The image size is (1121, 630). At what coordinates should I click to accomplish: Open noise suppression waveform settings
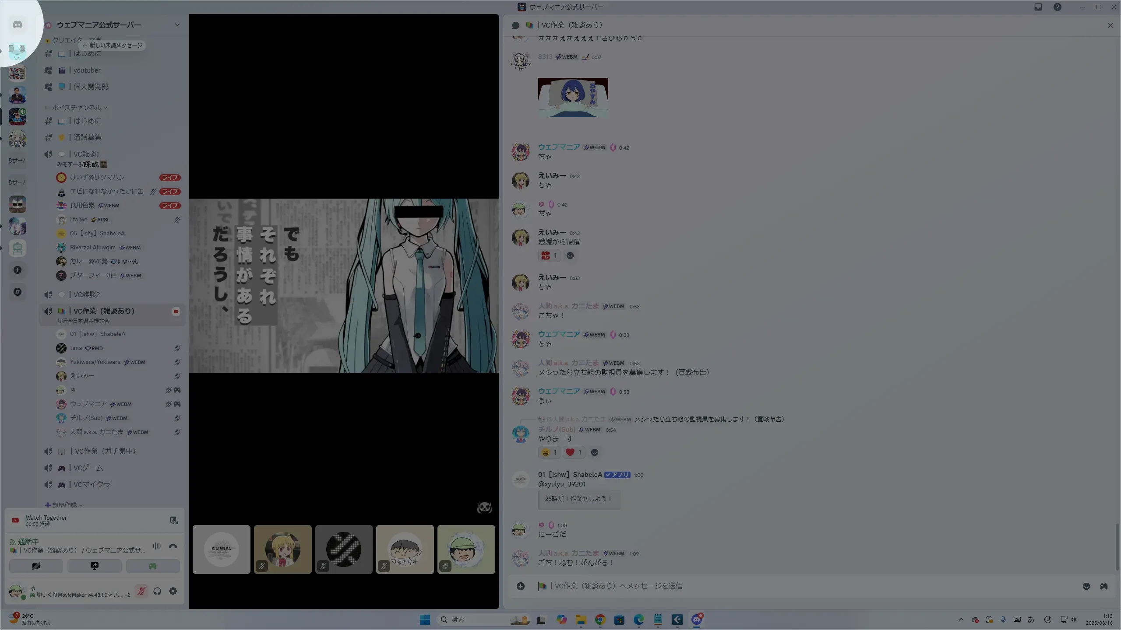coord(157,546)
